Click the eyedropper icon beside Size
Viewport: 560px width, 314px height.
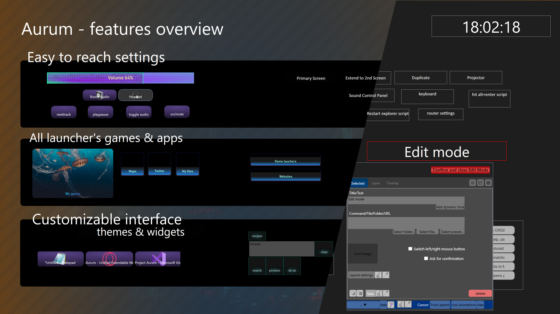click(386, 293)
